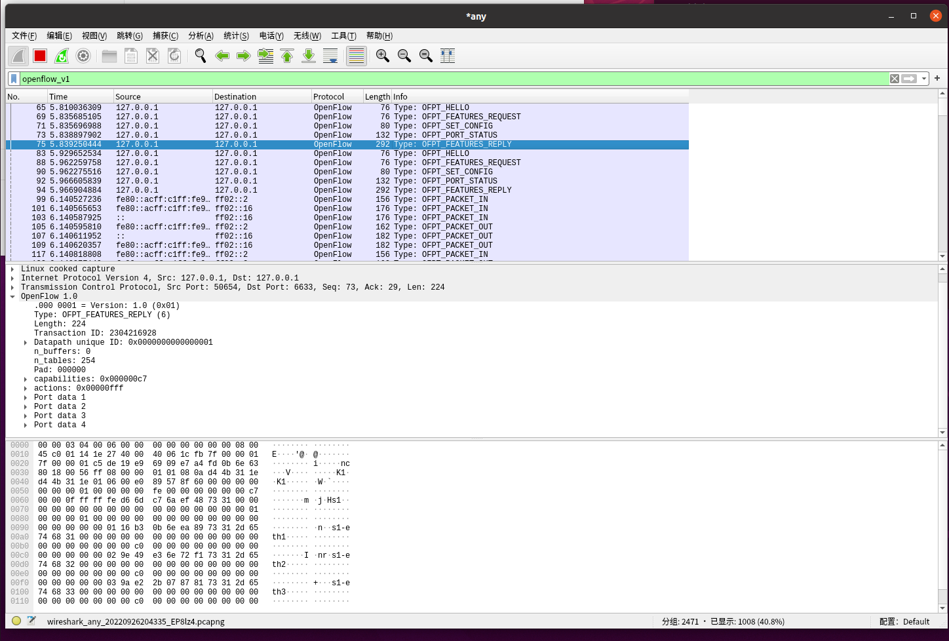Open a capture file from the toolbar
This screenshot has width=949, height=641.
click(x=109, y=56)
